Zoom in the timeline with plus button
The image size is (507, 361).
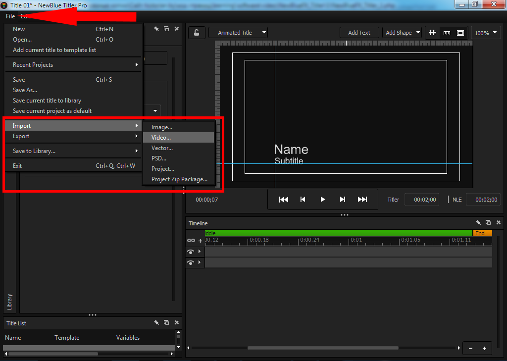pos(484,348)
